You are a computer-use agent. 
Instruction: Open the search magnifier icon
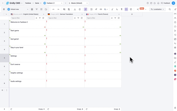coord(170,9)
